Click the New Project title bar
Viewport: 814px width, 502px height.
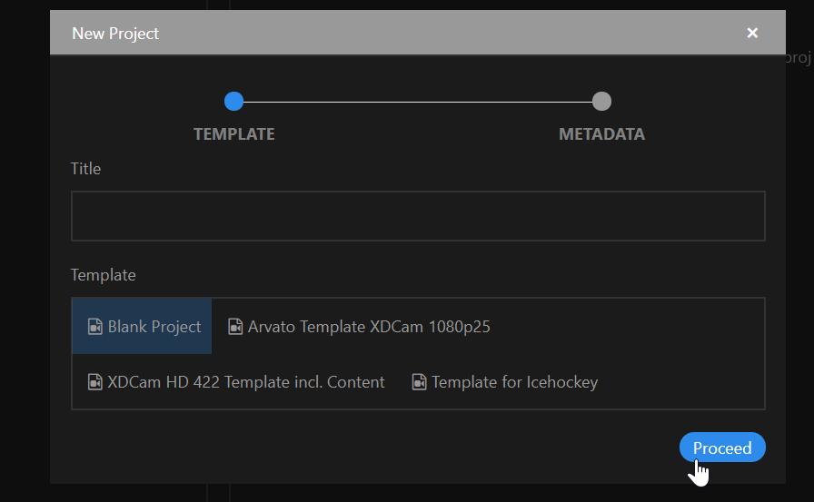pyautogui.click(x=394, y=33)
